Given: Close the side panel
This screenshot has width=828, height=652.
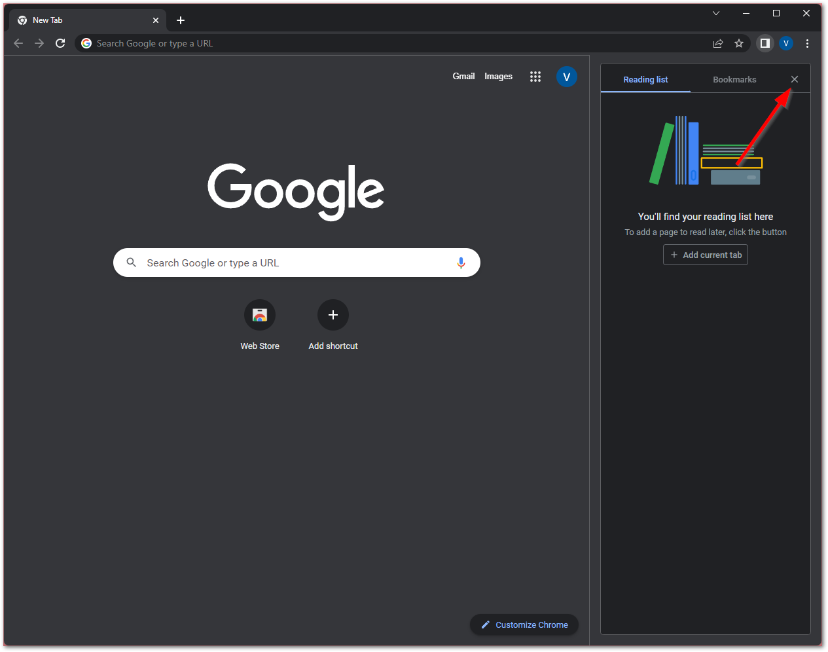Looking at the screenshot, I should tap(795, 79).
